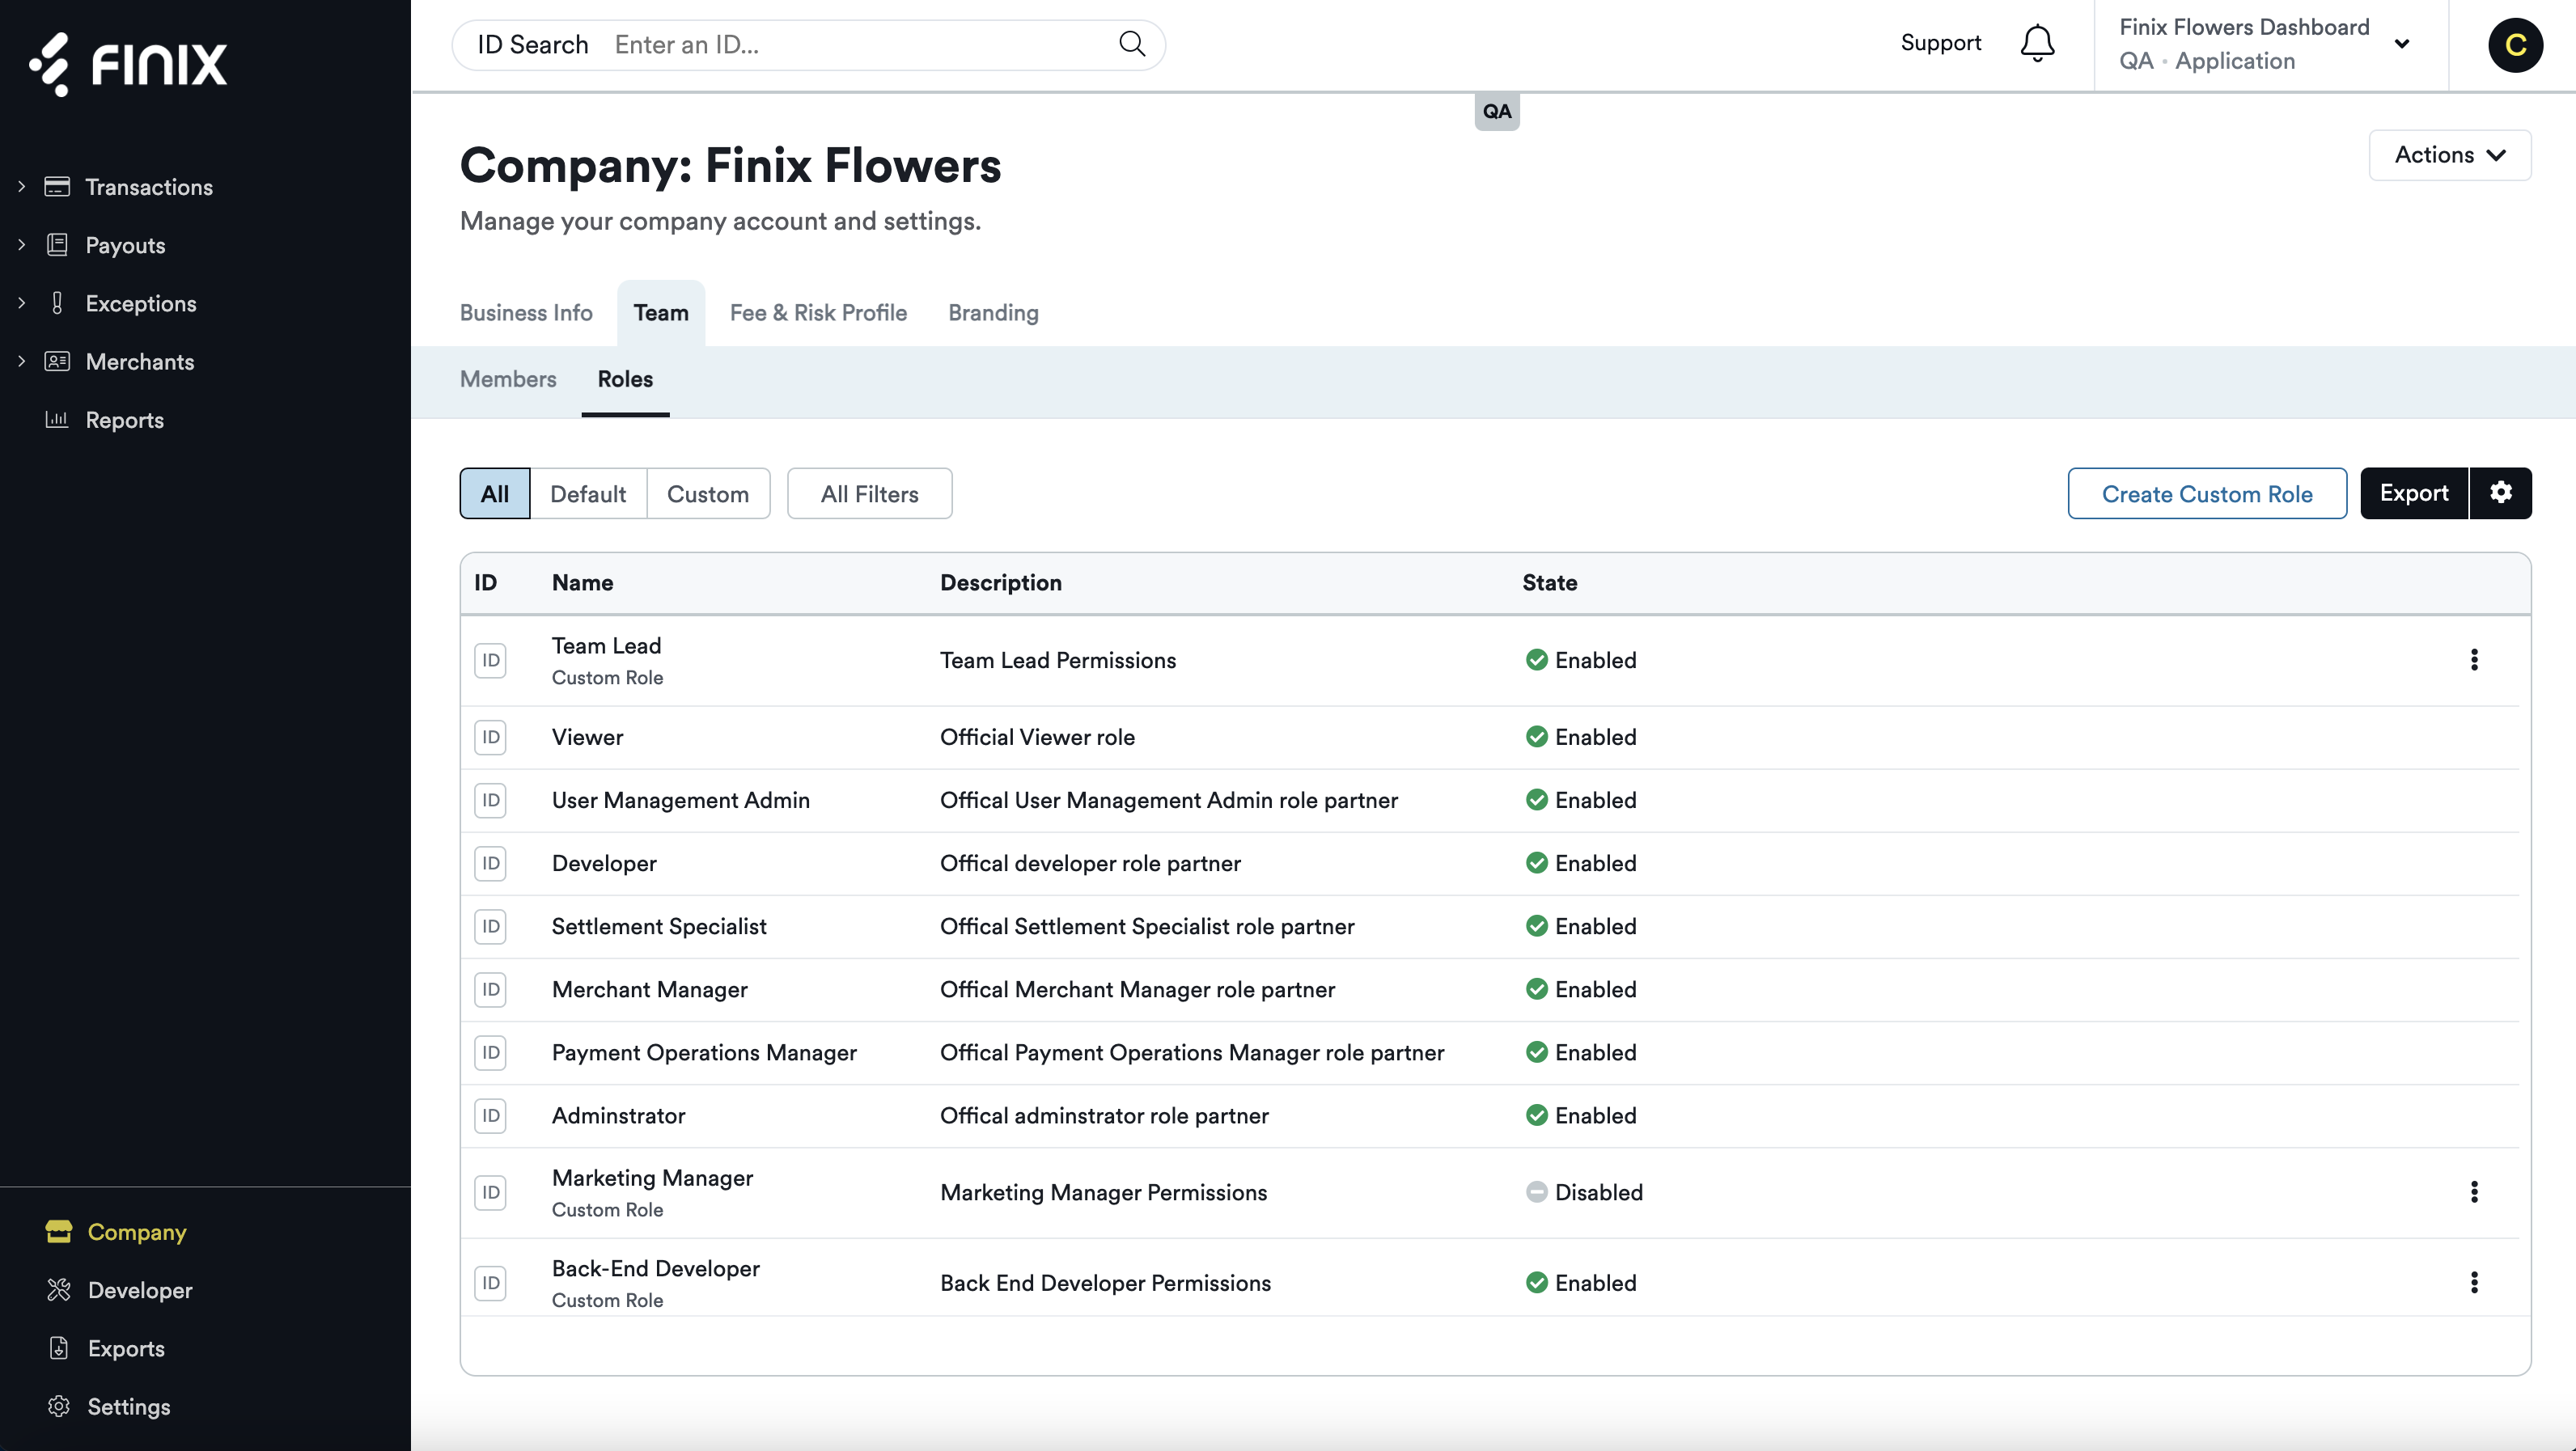Click the Export button

coord(2414,493)
